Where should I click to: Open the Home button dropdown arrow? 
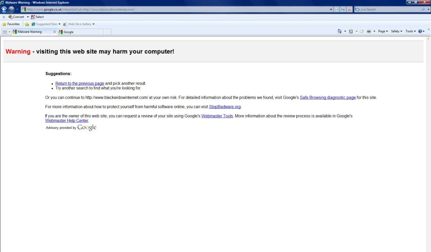pos(345,31)
